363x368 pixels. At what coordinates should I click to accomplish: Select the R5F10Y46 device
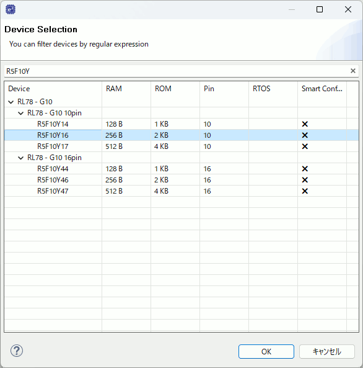tap(53, 180)
